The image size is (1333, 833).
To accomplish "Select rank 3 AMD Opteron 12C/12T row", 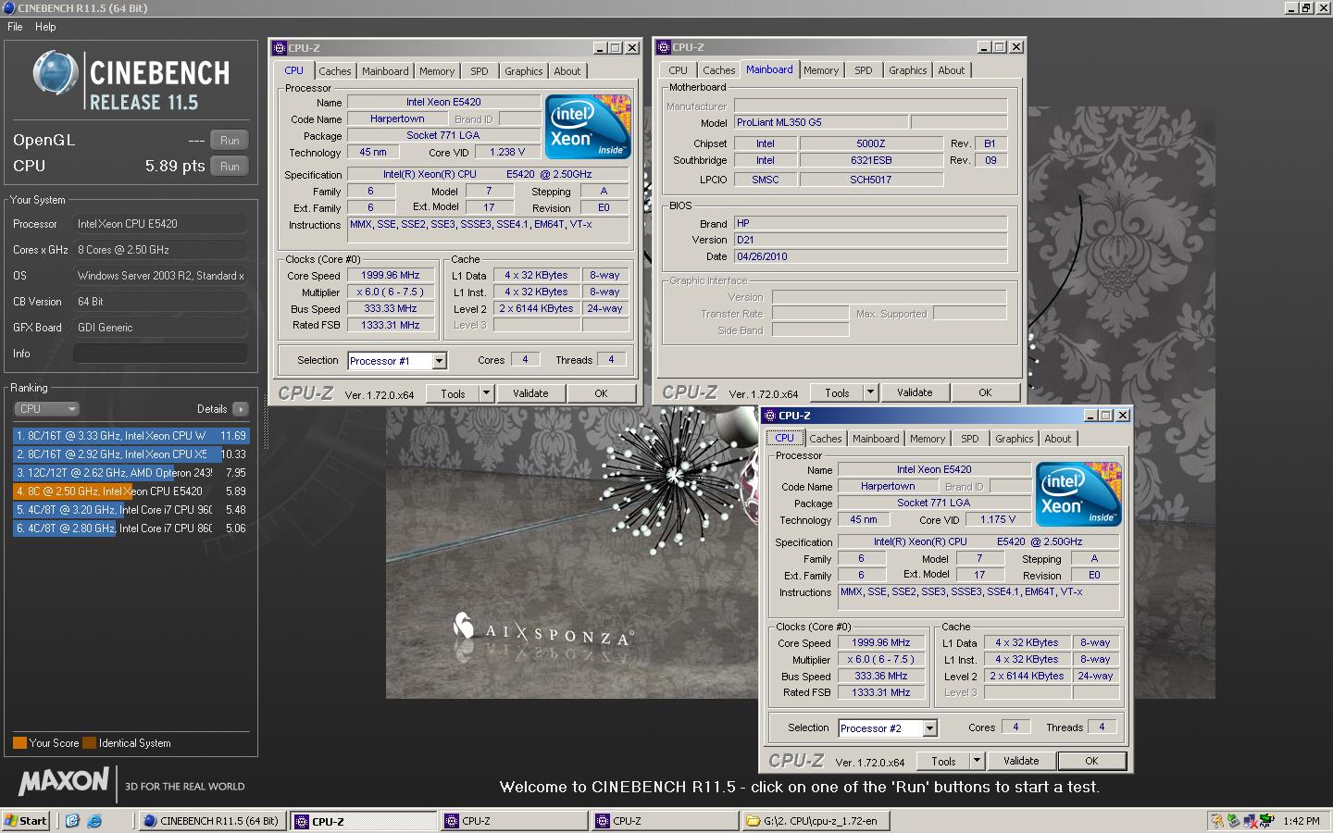I will point(131,473).
